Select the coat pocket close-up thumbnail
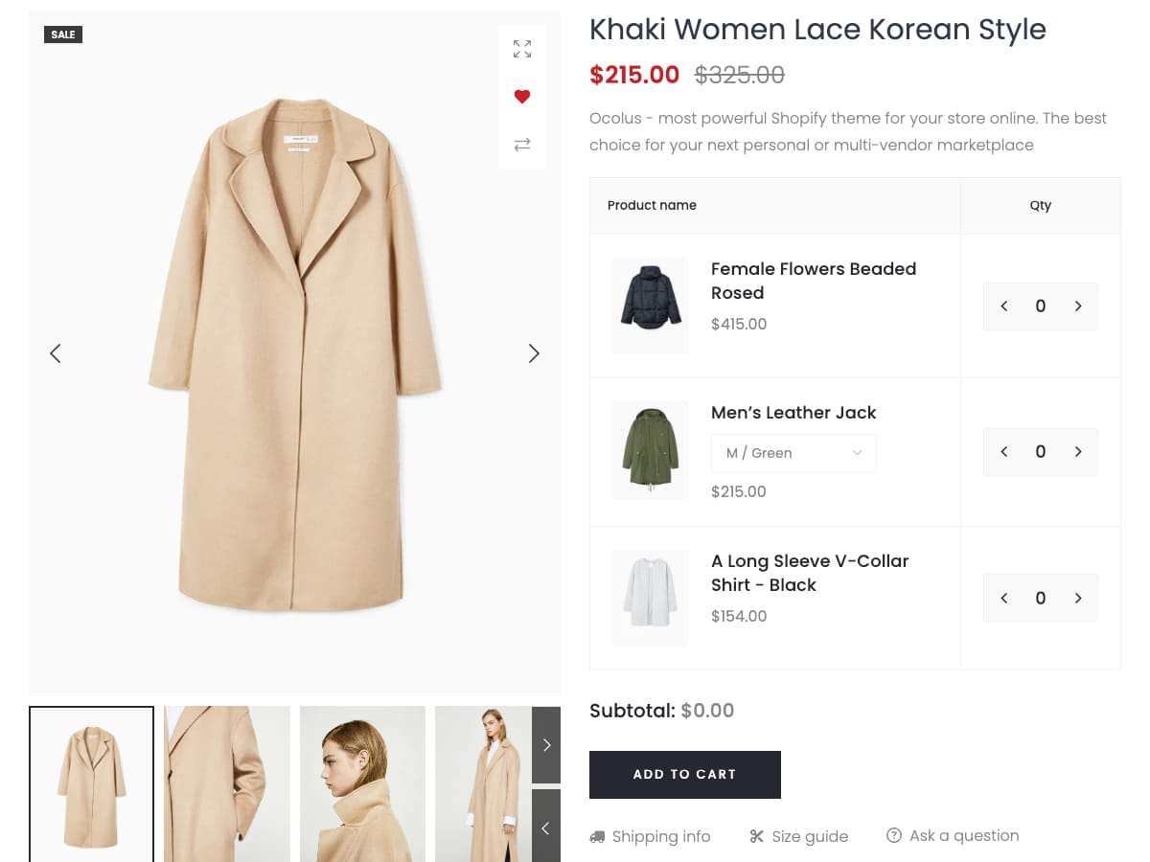The height and width of the screenshot is (862, 1150). tap(227, 783)
